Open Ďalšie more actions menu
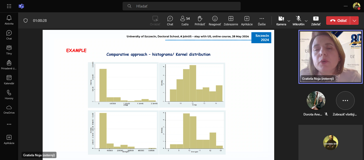 tap(262, 21)
